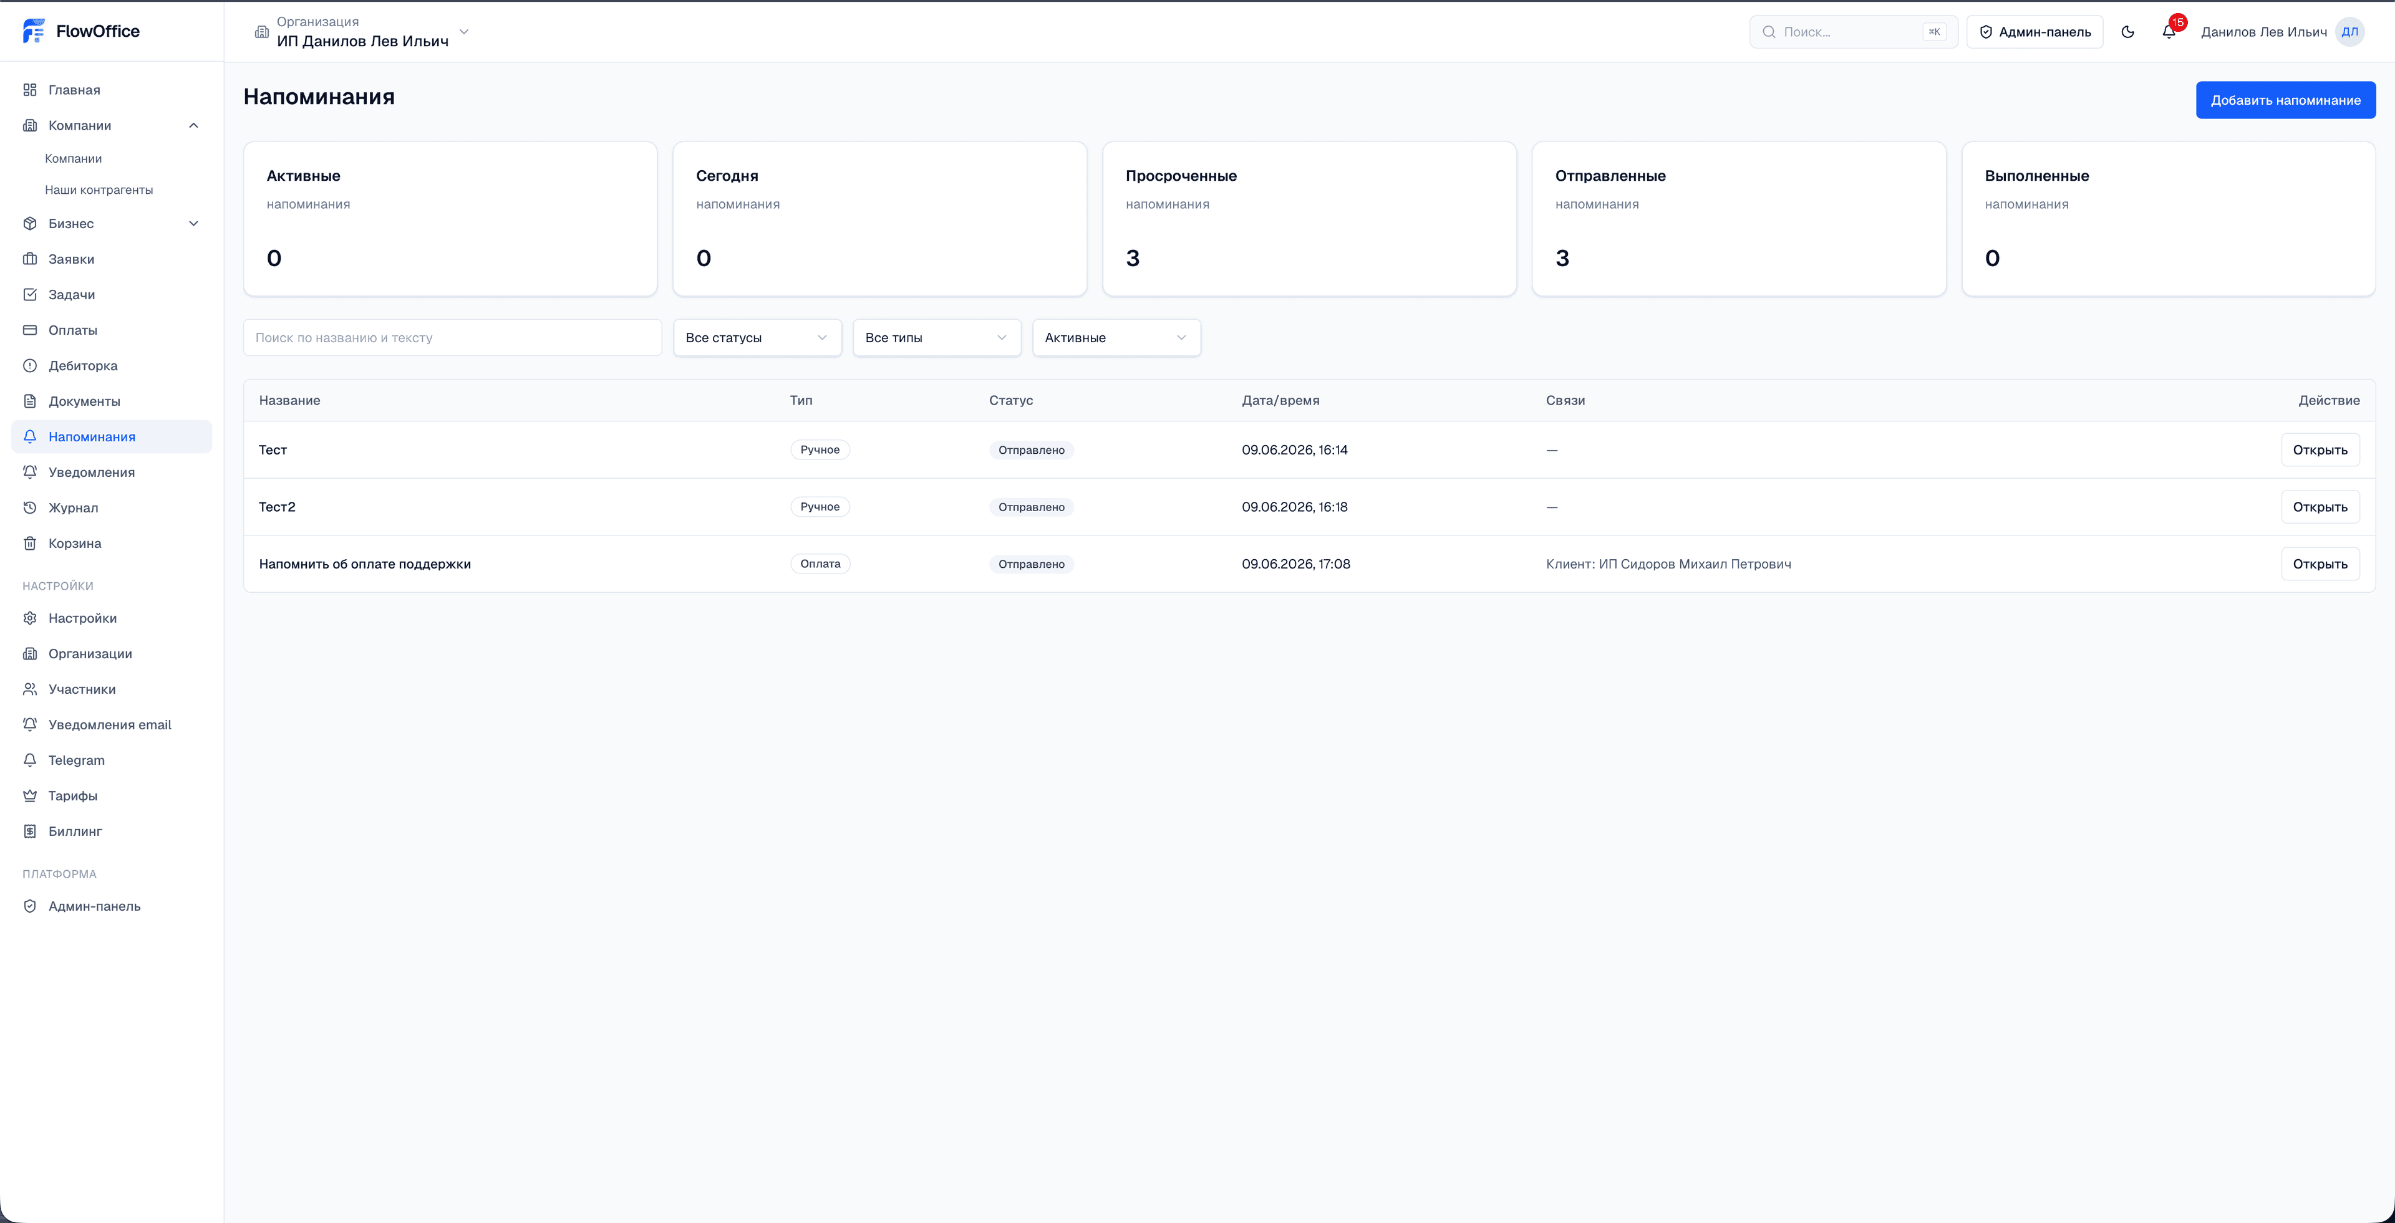
Task: Click the sidebar Админ-панель shield icon
Action: tap(30, 906)
